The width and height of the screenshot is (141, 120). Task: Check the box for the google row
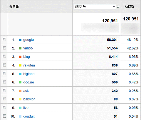pyautogui.click(x=4, y=40)
